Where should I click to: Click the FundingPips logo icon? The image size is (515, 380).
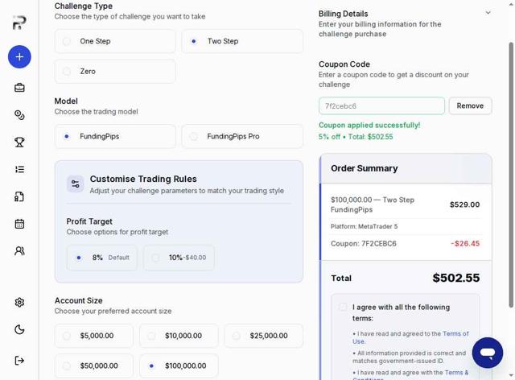[19, 23]
